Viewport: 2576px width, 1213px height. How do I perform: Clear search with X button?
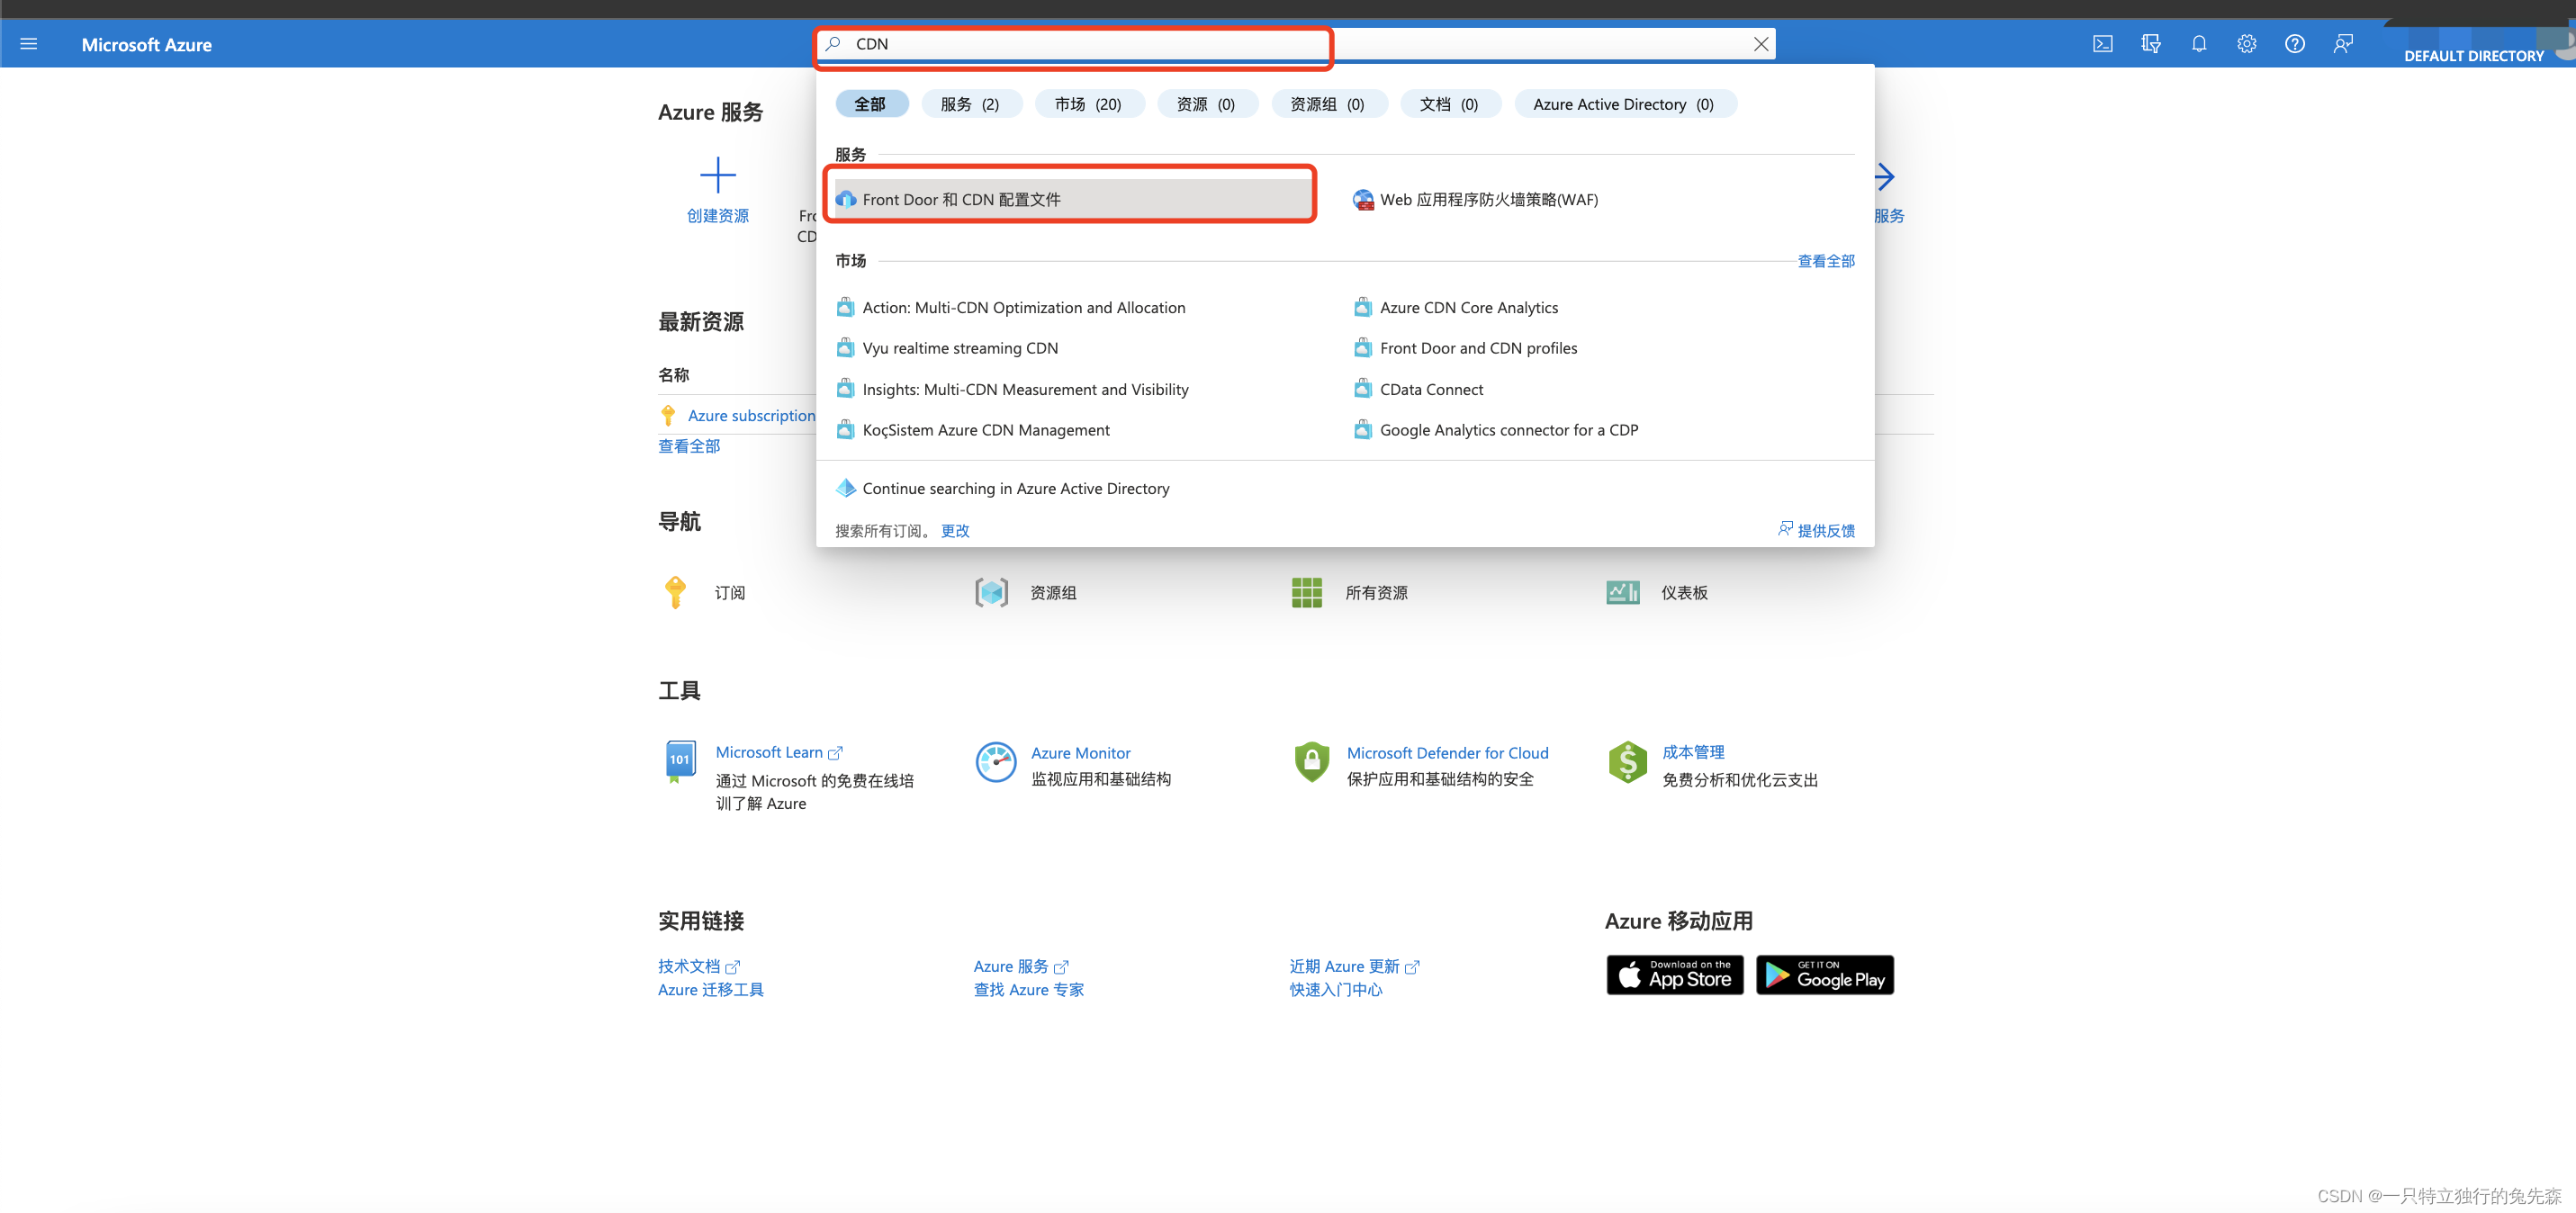click(1760, 44)
